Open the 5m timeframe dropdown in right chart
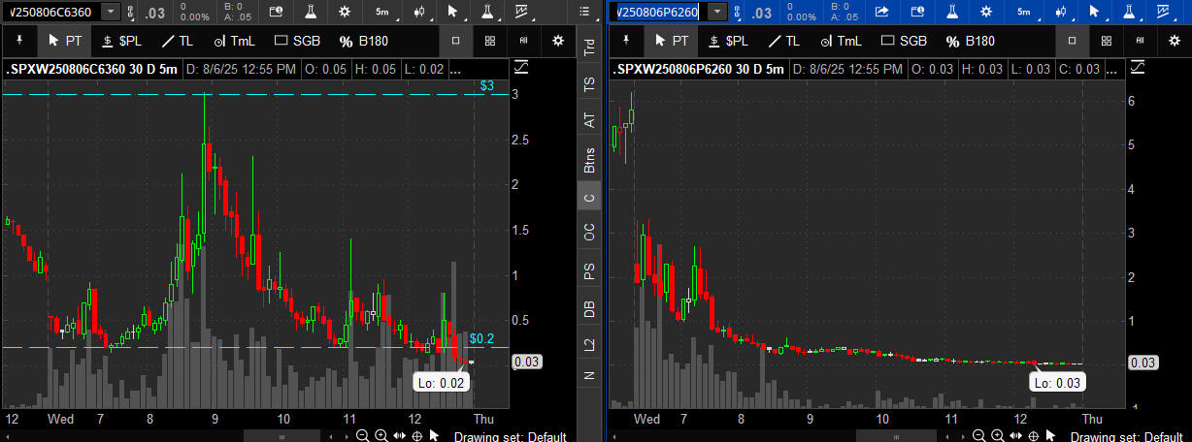 [x=1025, y=12]
